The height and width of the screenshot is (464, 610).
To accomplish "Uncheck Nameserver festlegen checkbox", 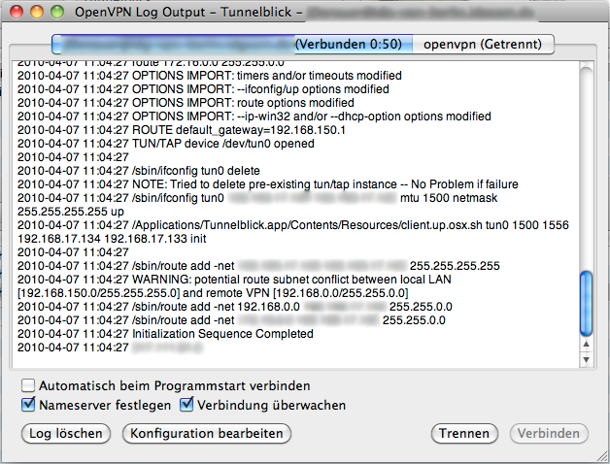I will pos(28,405).
